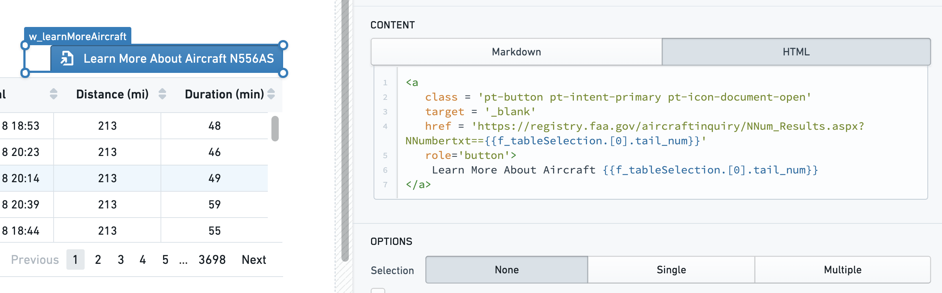Viewport: 942px width, 293px height.
Task: Sort by the Duration (min) column arrows
Action: (x=271, y=94)
